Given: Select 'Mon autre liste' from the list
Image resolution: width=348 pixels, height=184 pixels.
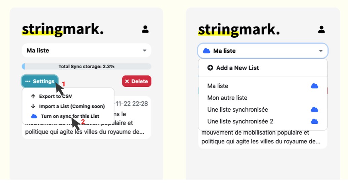Looking at the screenshot, I should tap(227, 98).
